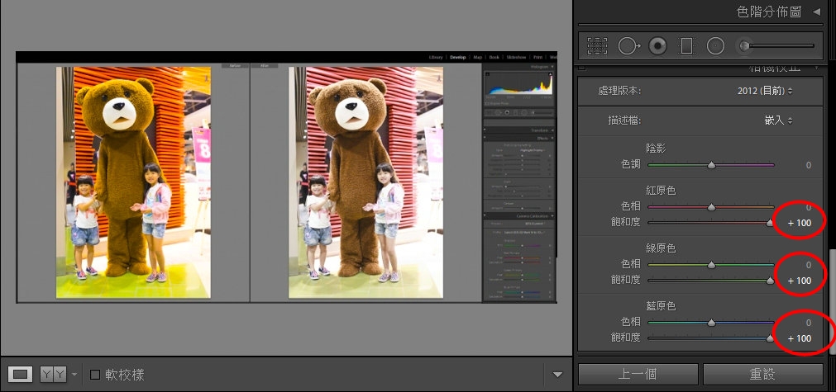Click the 陰影 色調 tint slider handle
This screenshot has width=836, height=392.
tap(711, 165)
